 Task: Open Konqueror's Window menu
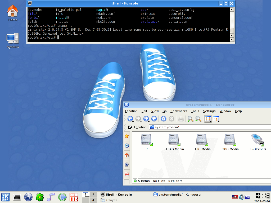(x=225, y=111)
